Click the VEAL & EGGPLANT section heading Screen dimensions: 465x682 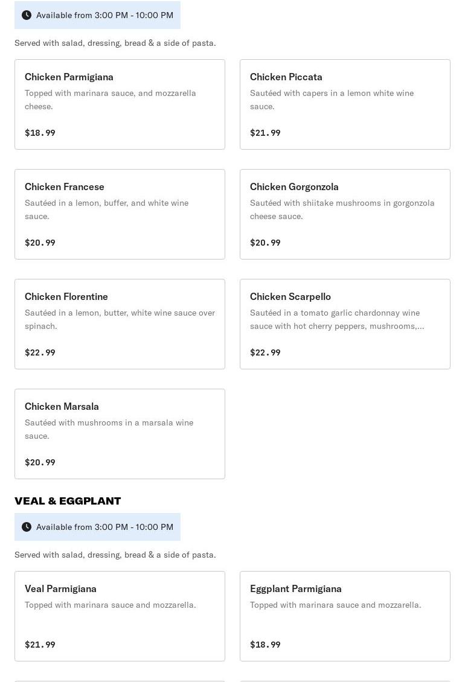(x=68, y=501)
